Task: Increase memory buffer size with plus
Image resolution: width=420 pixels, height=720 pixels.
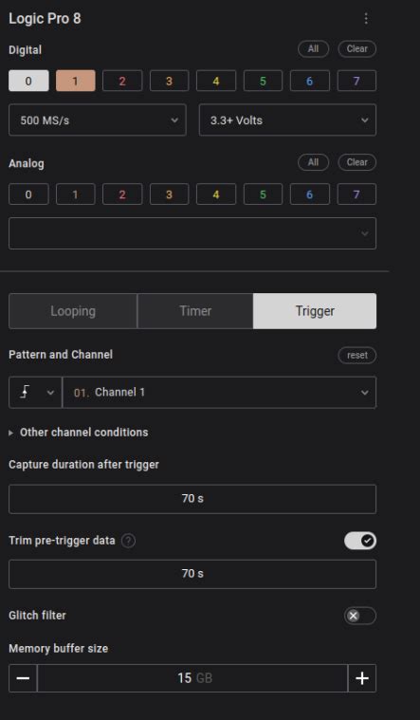Action: [362, 678]
